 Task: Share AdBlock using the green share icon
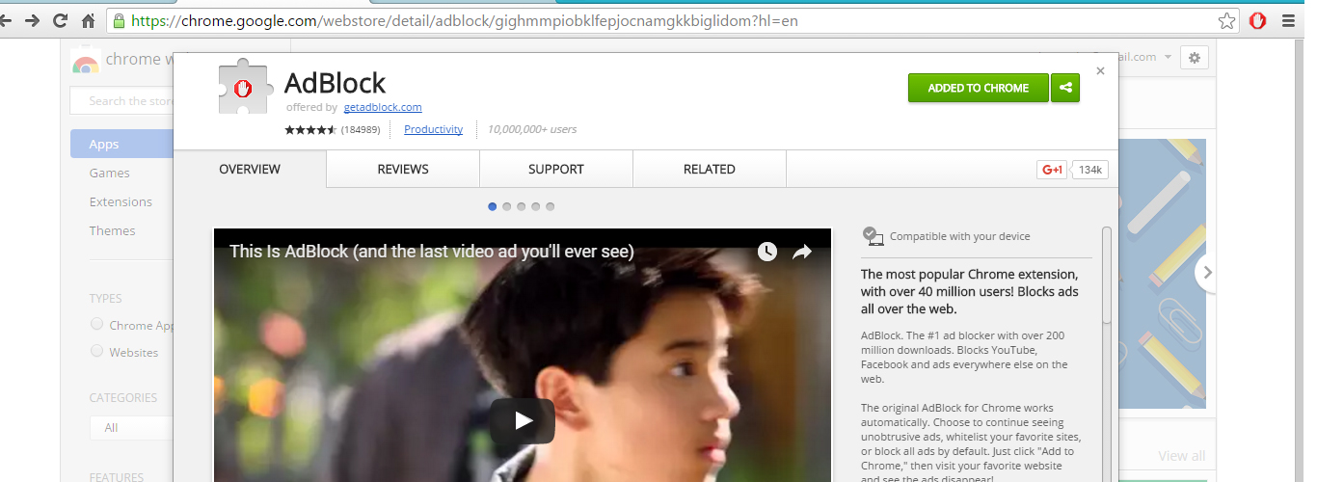click(x=1065, y=88)
